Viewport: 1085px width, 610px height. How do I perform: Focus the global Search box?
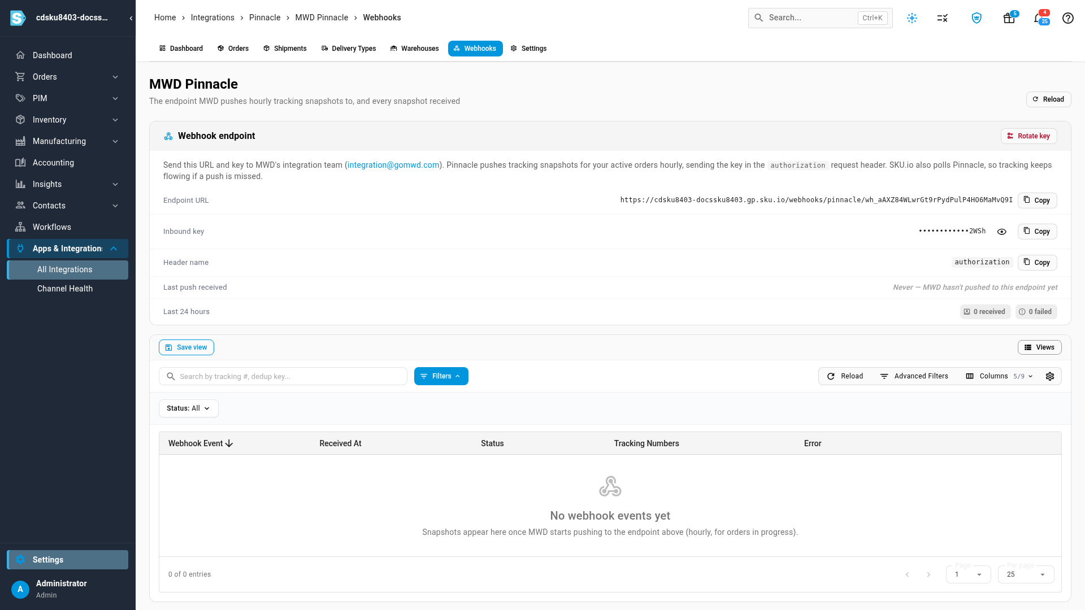821,18
